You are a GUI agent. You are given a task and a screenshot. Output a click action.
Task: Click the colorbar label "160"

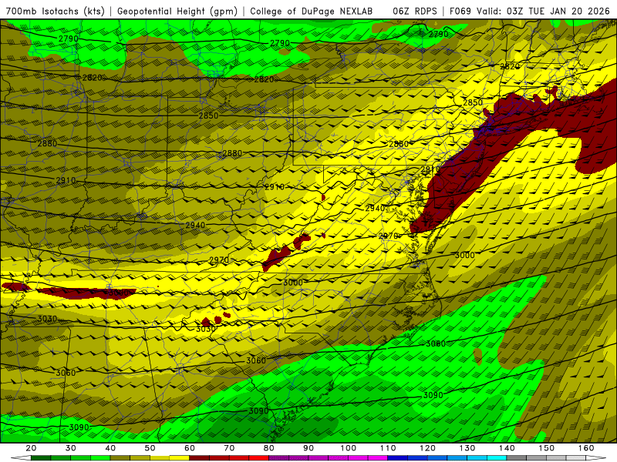pos(586,448)
